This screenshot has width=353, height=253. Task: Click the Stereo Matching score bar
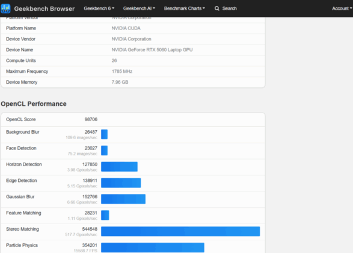pyautogui.click(x=180, y=231)
